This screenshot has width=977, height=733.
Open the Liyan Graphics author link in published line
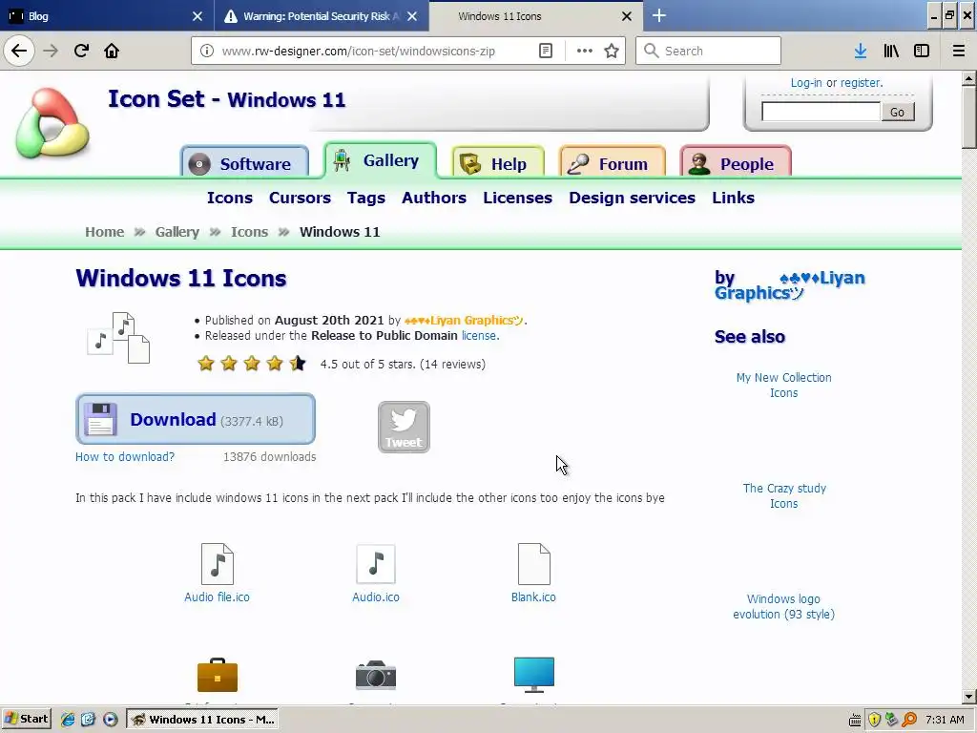click(x=465, y=321)
